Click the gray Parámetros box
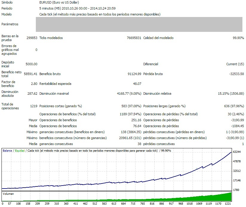This screenshot has width=246, height=207. [139, 24]
